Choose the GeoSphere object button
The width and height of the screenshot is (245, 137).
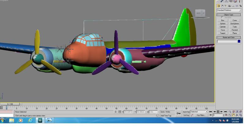pos(235,24)
